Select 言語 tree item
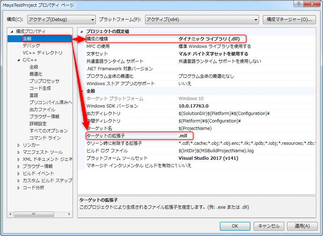323x236 pixels. pos(34,95)
